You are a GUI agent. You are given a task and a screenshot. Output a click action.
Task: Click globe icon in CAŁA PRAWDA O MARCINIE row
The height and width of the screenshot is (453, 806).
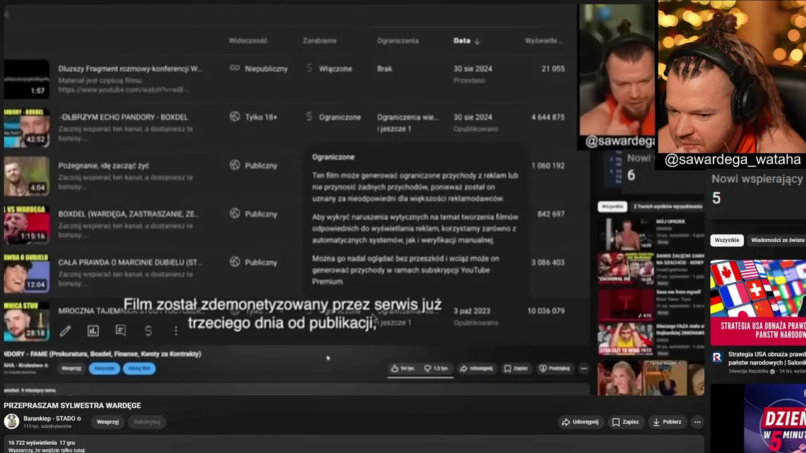[x=235, y=262]
